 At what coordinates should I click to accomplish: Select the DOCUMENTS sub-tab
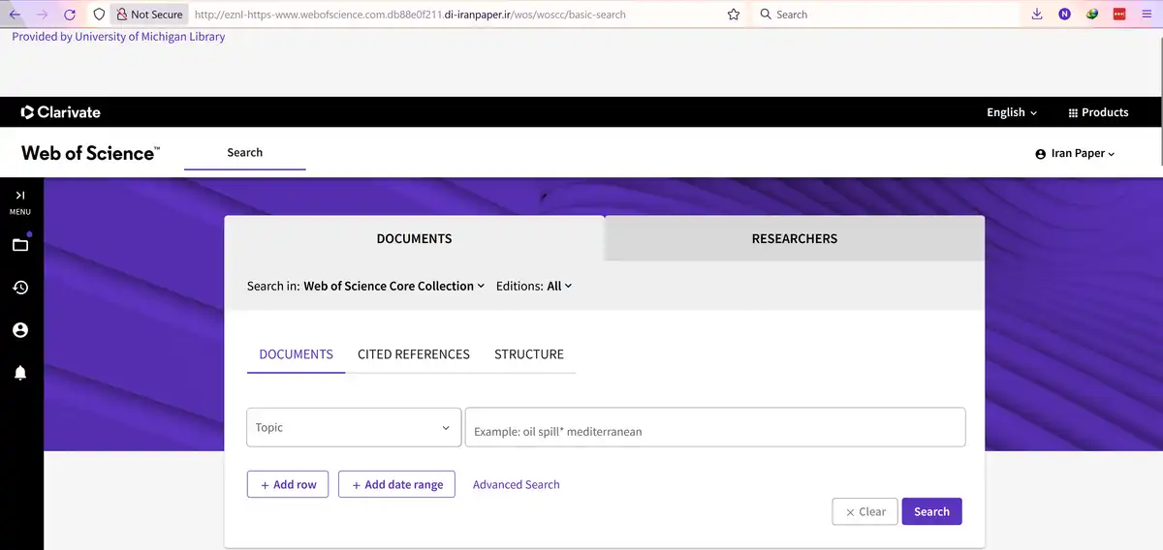297,354
